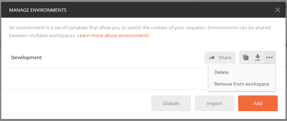Click empty space below Development row

tap(108, 79)
